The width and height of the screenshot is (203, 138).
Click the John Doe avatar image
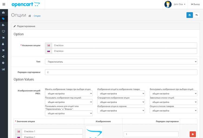168,4
